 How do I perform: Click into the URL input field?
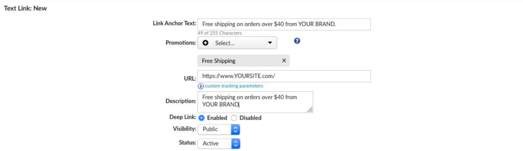coord(284,76)
